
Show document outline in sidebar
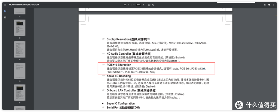coord(5,17)
